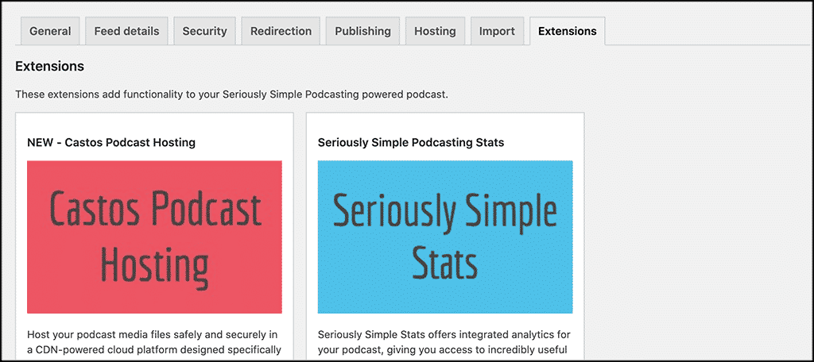Click the active Extensions tab
The width and height of the screenshot is (814, 362).
(568, 31)
